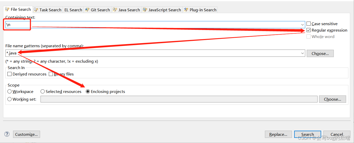Open the JavaScript Search tab
This screenshot has width=354, height=143.
162,10
